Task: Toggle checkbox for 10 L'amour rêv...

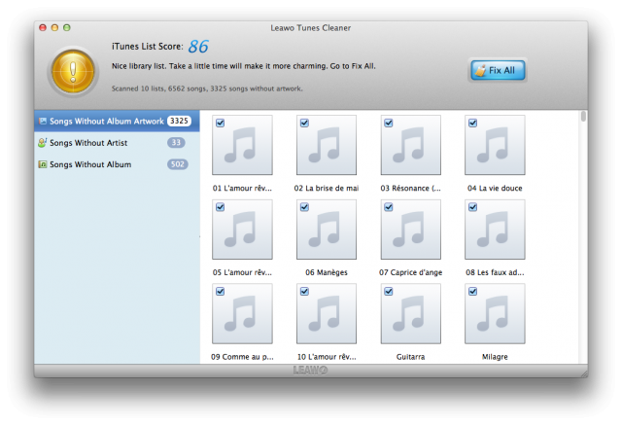Action: 304,292
